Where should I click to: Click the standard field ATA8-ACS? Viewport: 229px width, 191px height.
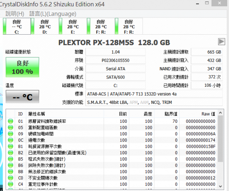pyautogui.click(x=154, y=94)
